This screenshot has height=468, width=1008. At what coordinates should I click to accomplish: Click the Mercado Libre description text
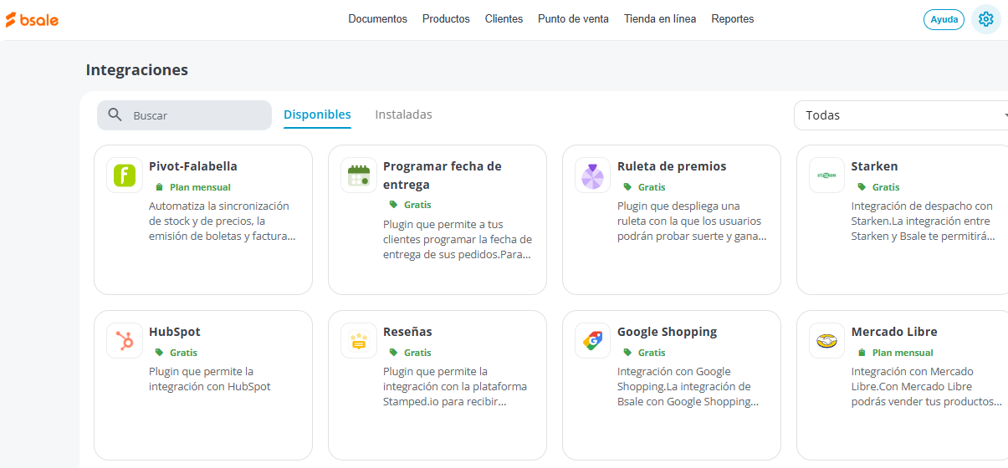pyautogui.click(x=926, y=386)
